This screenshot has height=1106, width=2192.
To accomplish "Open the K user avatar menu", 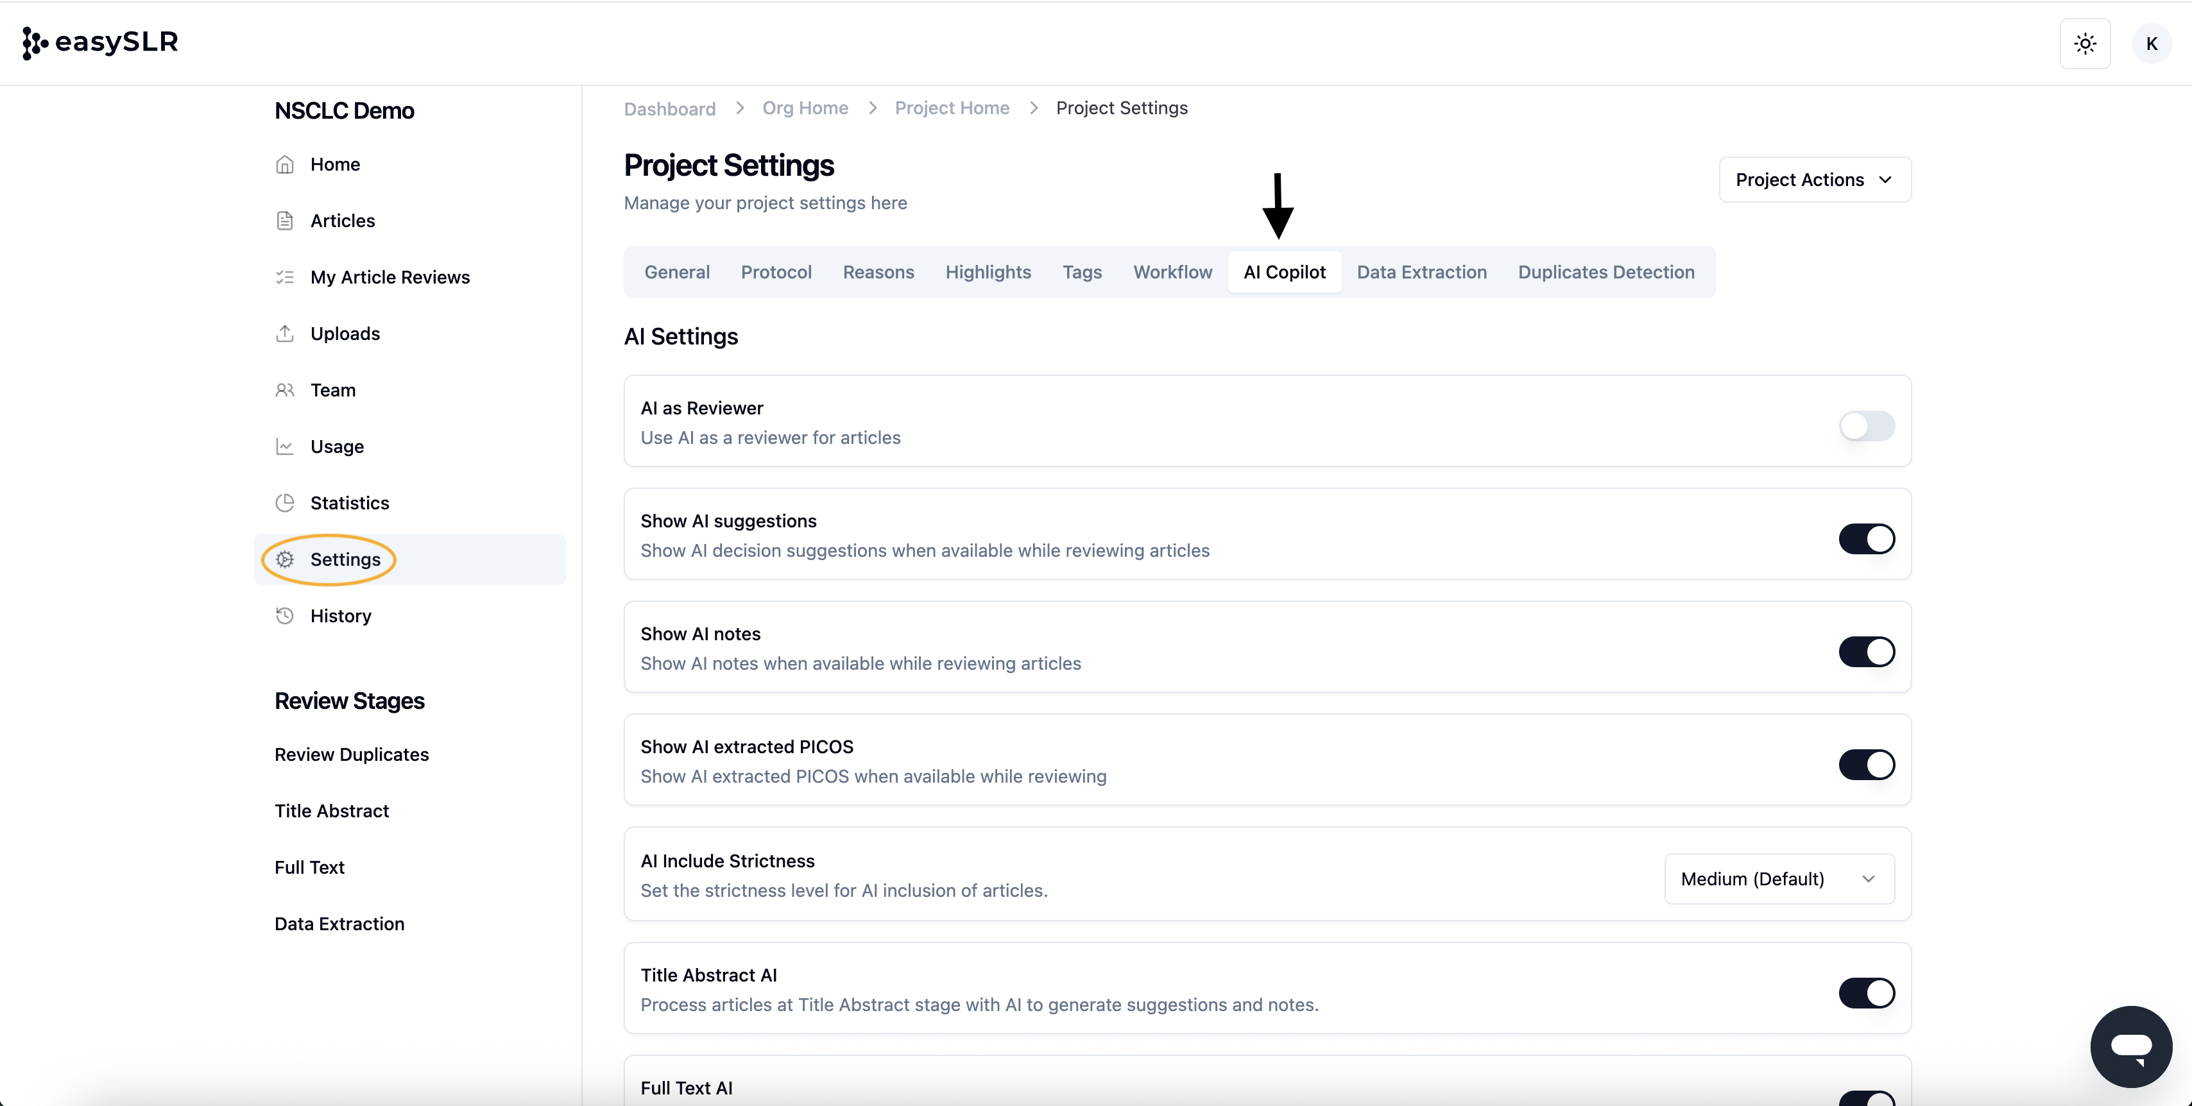I will (2151, 44).
